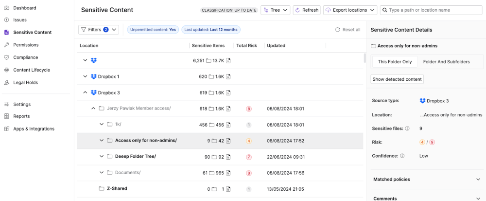Switch to This Folder Only tab
The image size is (486, 201).
395,62
